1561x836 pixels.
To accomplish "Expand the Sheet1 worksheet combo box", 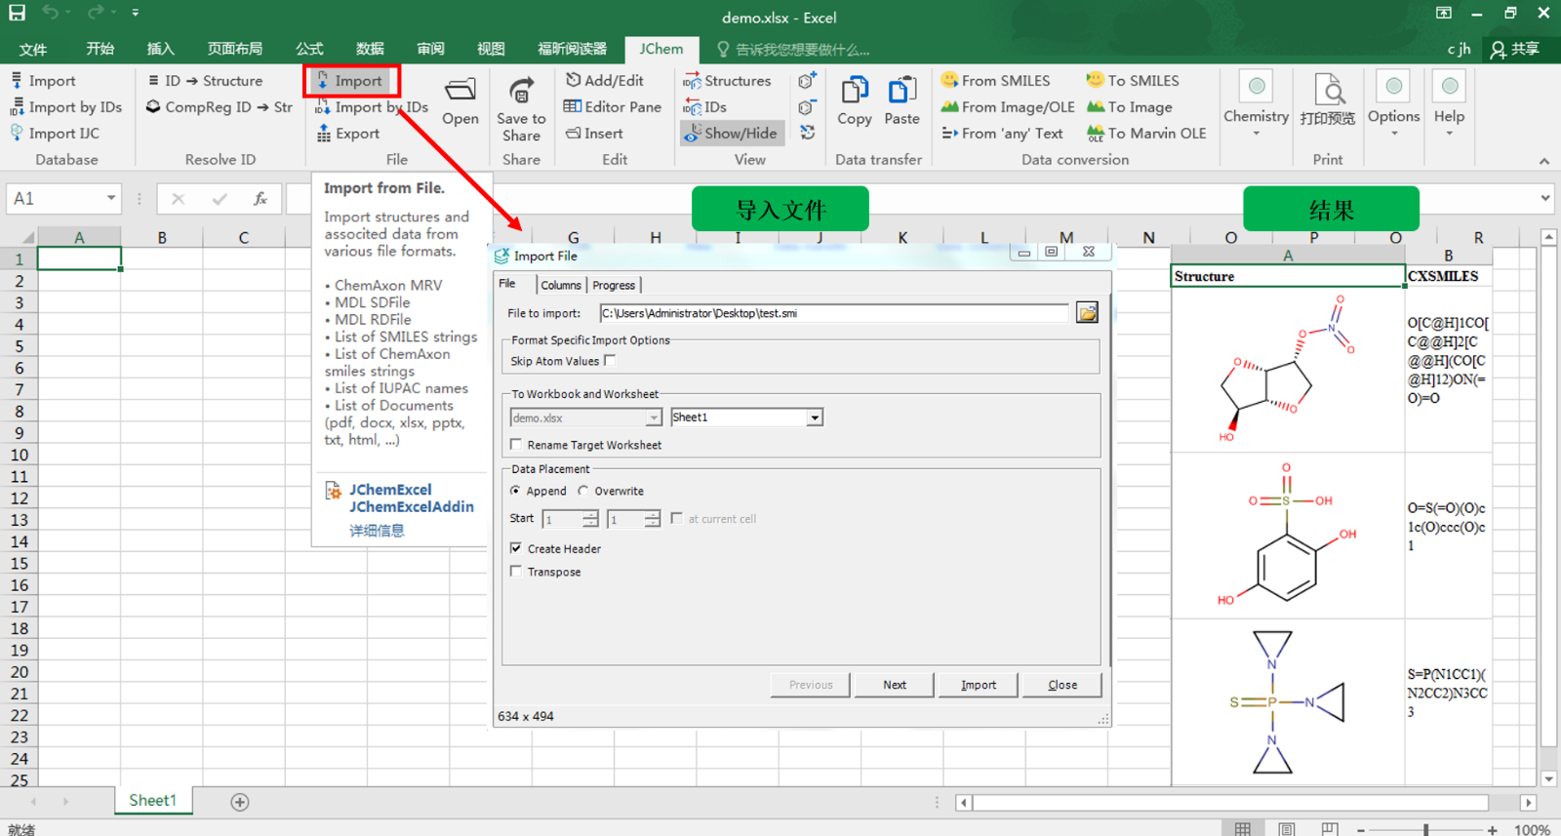I will pos(815,418).
